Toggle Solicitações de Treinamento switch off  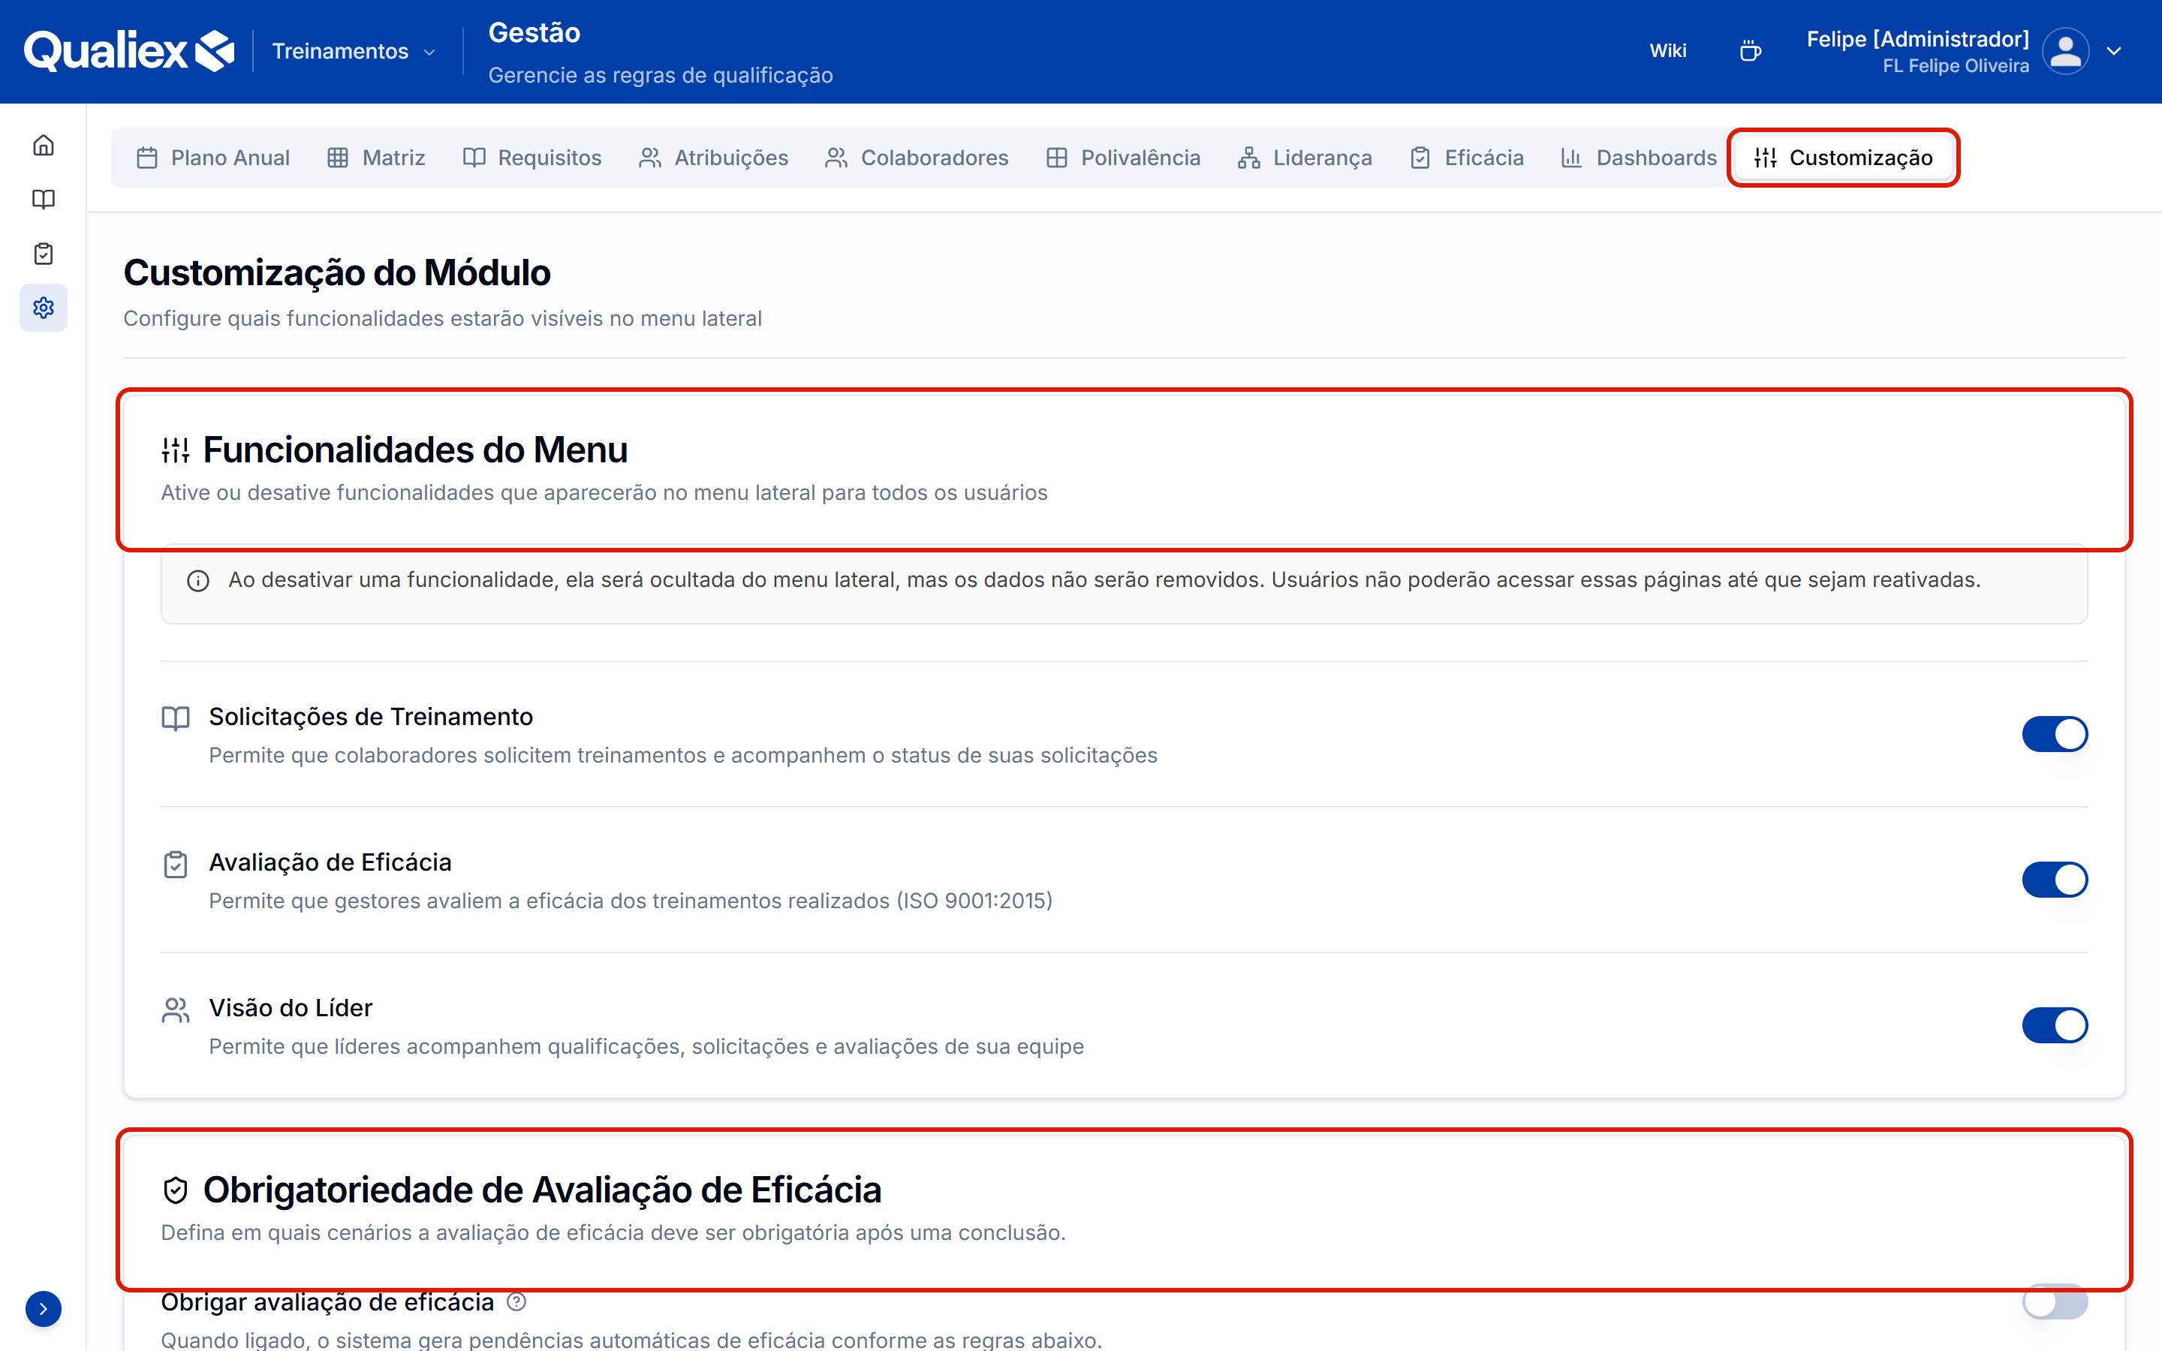[x=2055, y=735]
